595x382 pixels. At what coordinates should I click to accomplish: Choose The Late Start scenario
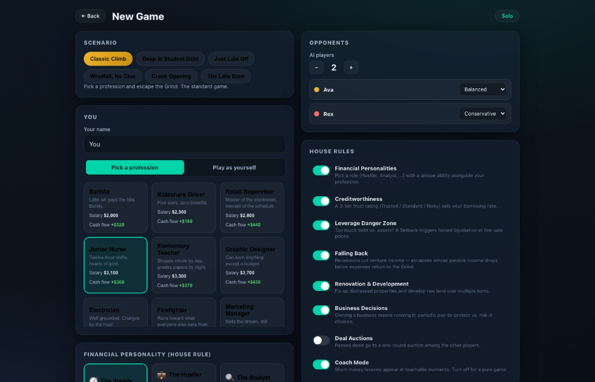pyautogui.click(x=226, y=76)
